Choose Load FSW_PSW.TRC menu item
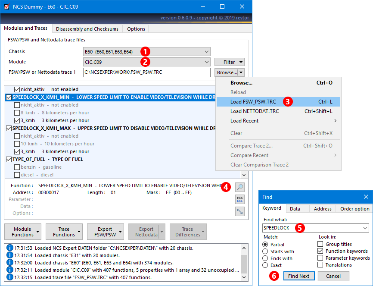 [x=278, y=102]
